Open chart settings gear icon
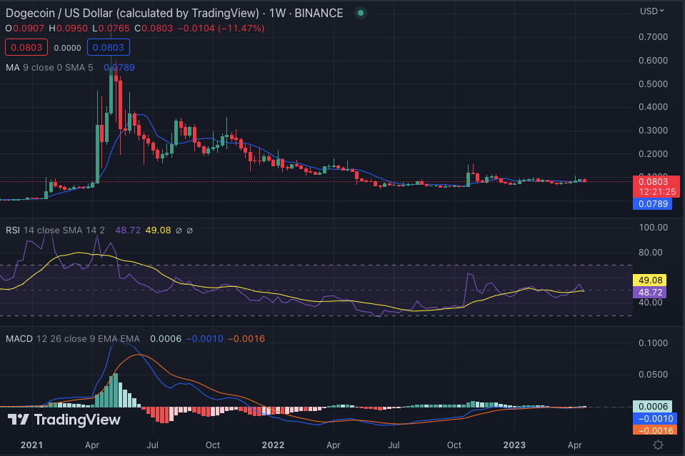Viewport: 685px width, 456px height. click(x=658, y=445)
